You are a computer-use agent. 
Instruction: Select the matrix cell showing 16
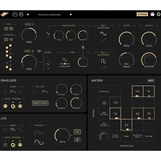point(149,91)
